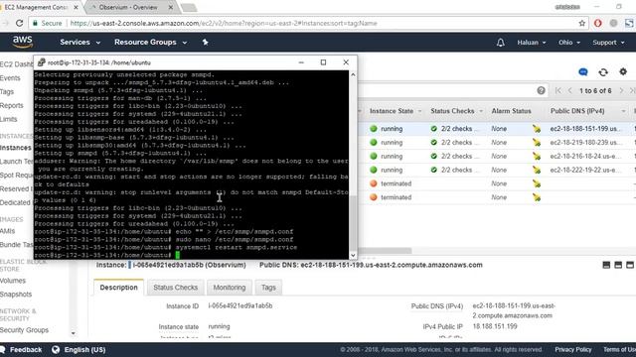This screenshot has height=357, width=636.
Task: Open the notifications bell icon
Action: (501, 43)
